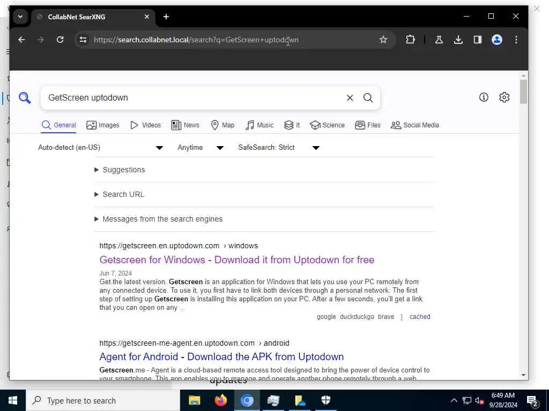Open SearXNG preferences gear icon

504,97
